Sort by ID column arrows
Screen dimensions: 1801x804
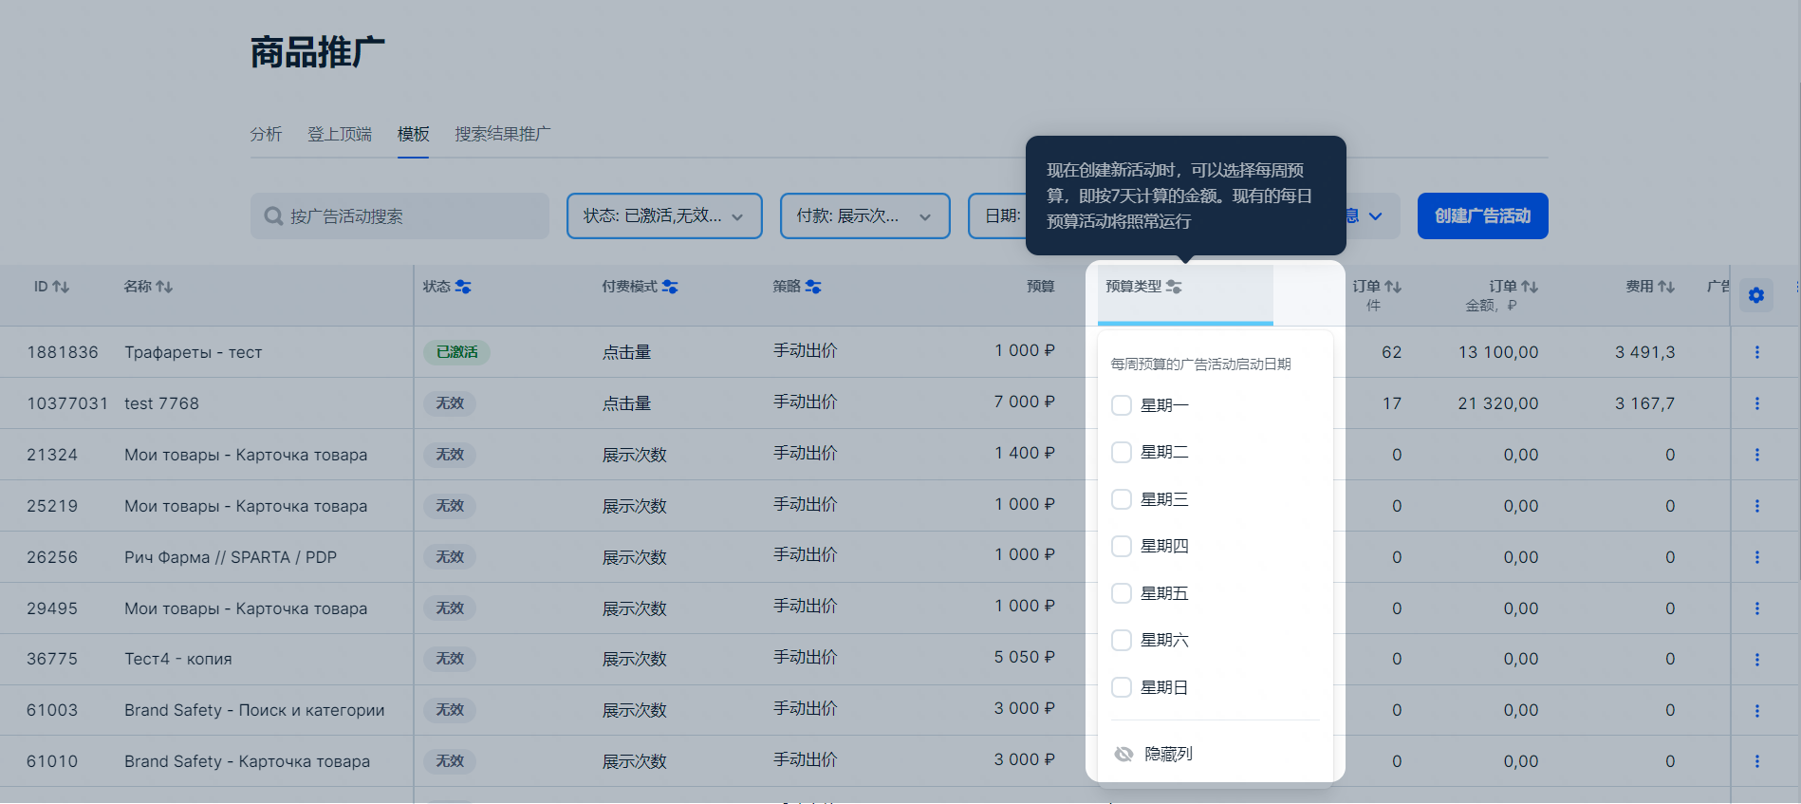click(61, 287)
